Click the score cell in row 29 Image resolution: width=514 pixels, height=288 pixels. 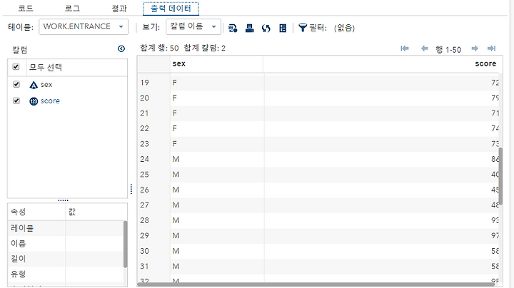(381, 236)
